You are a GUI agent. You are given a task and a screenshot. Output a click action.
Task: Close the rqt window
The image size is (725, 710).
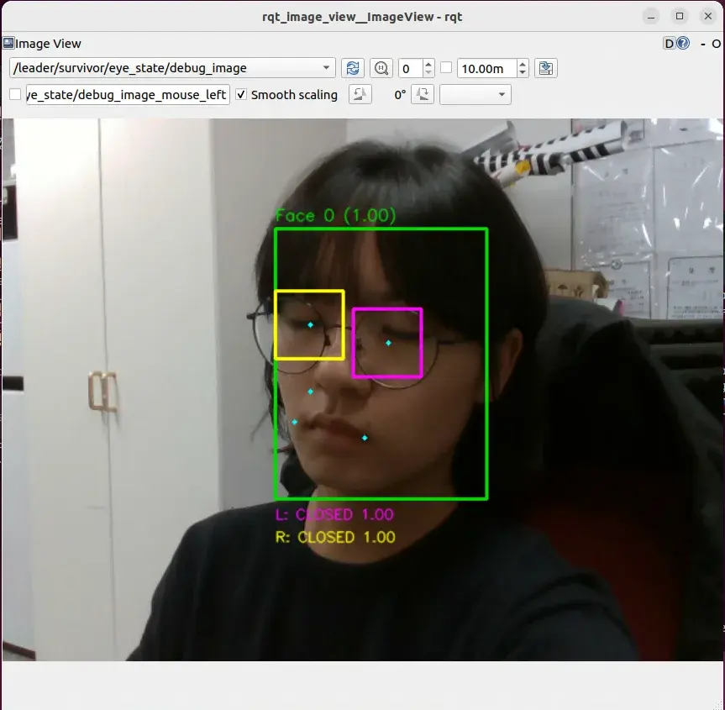click(708, 17)
